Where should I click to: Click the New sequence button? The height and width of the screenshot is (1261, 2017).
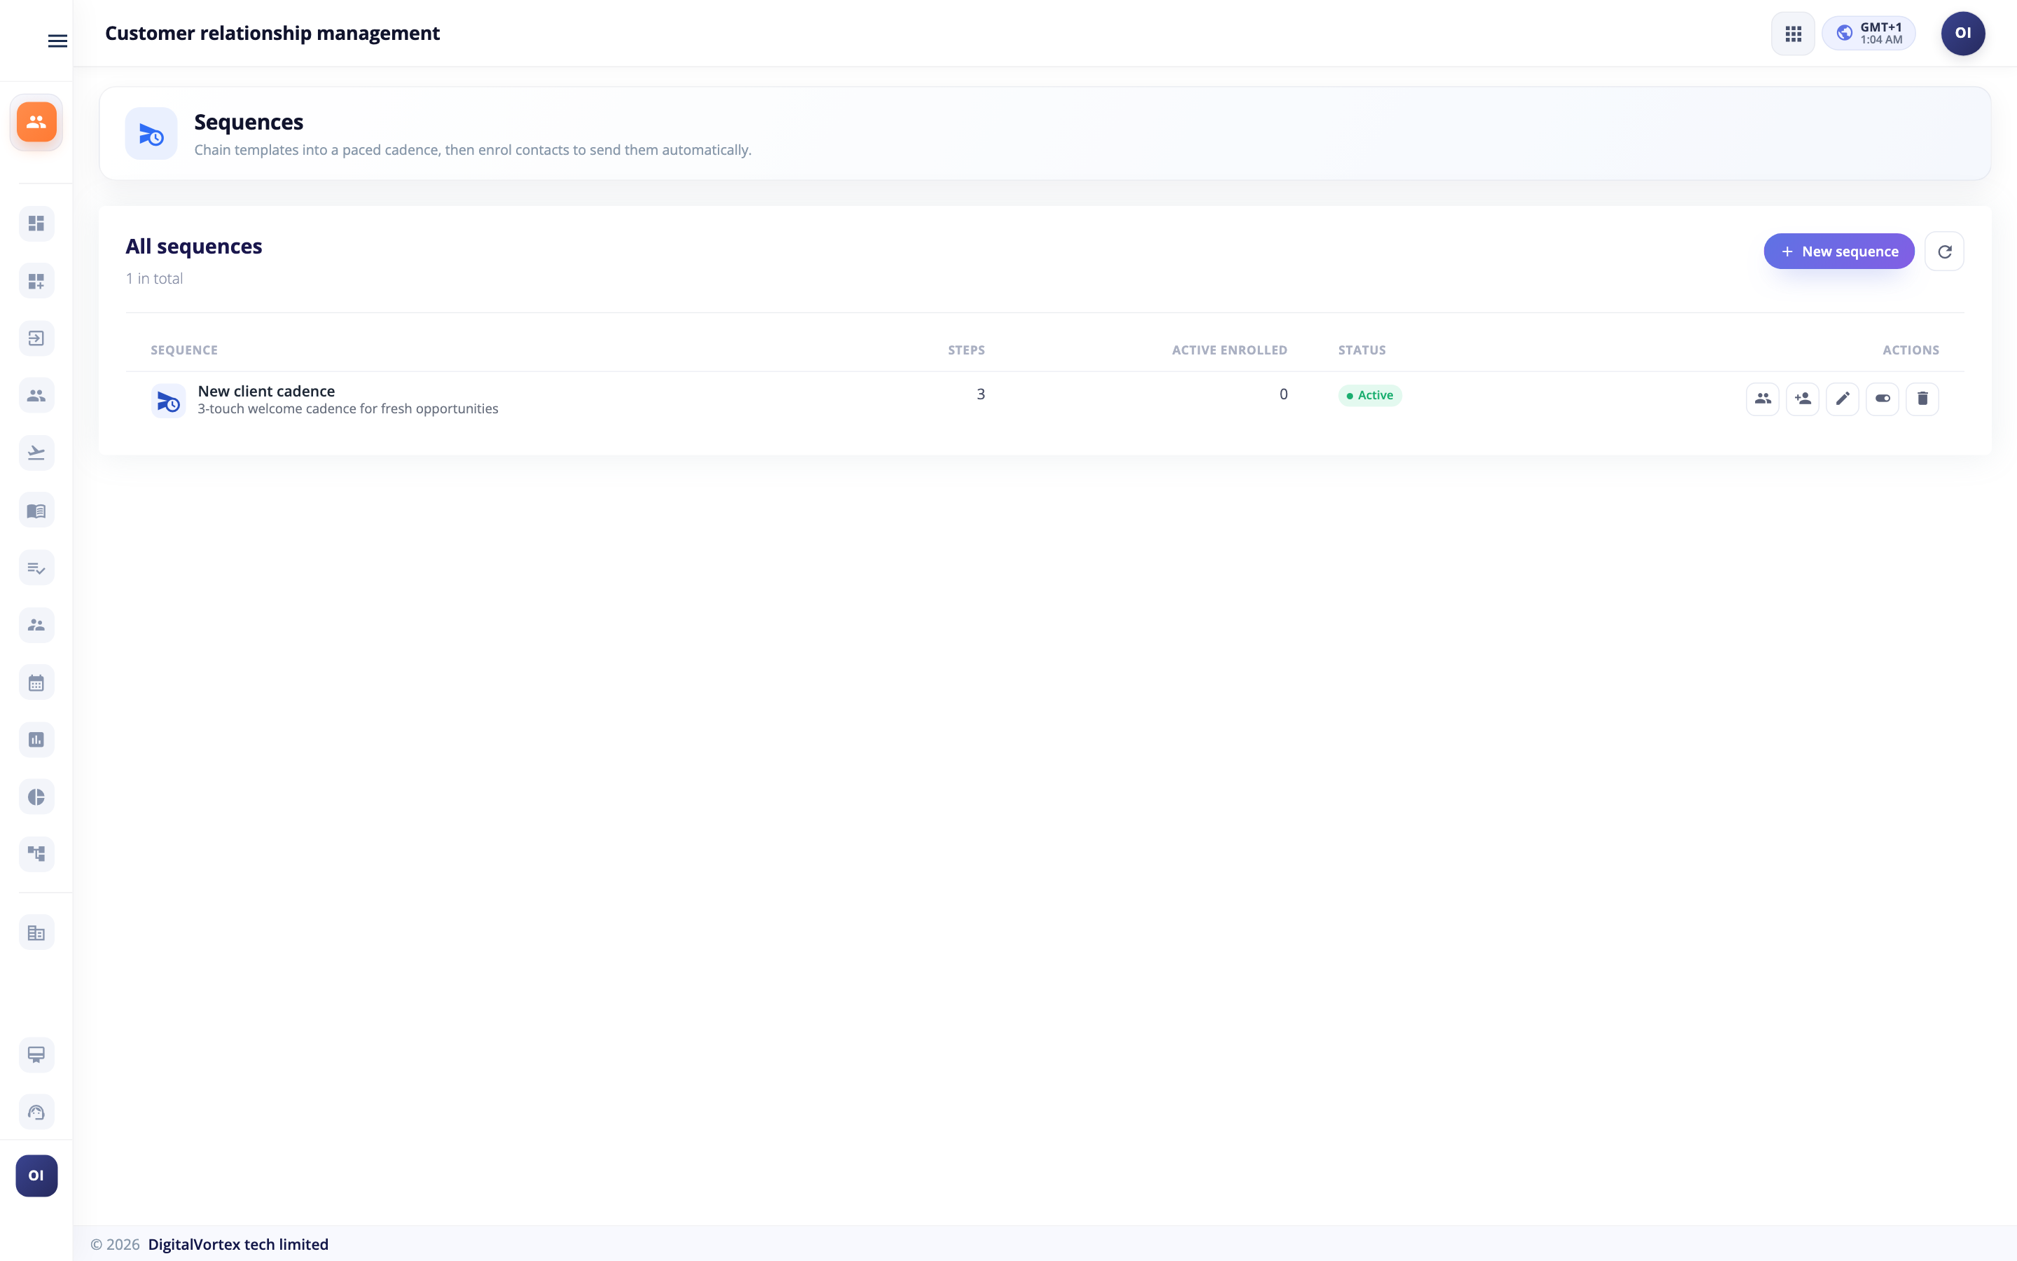pos(1838,251)
